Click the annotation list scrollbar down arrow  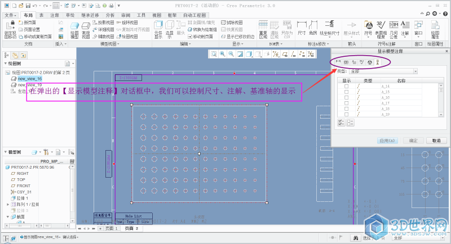pos(441,114)
